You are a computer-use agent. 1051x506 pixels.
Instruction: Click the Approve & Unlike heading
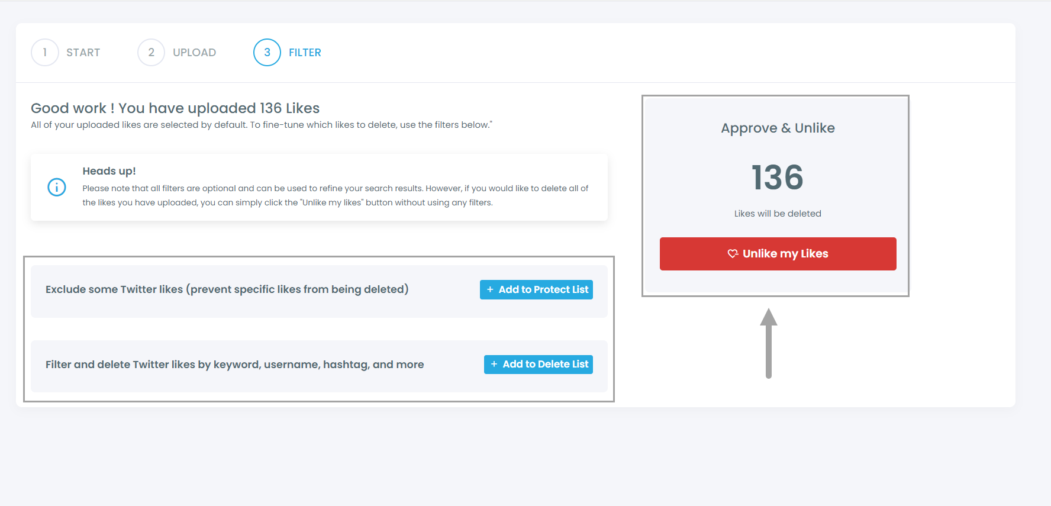778,128
